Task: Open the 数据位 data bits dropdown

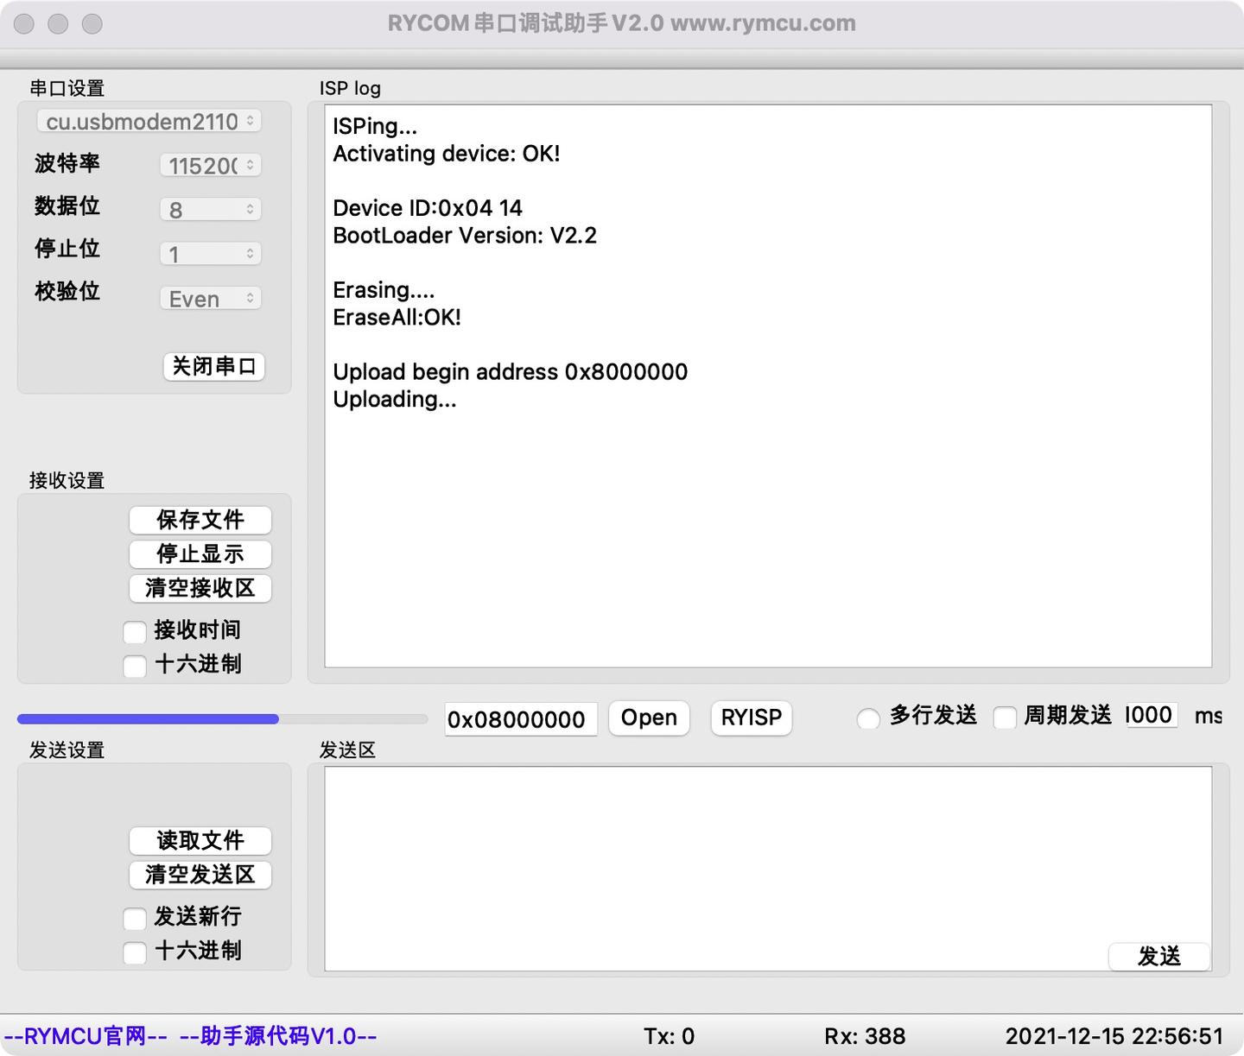Action: click(210, 209)
